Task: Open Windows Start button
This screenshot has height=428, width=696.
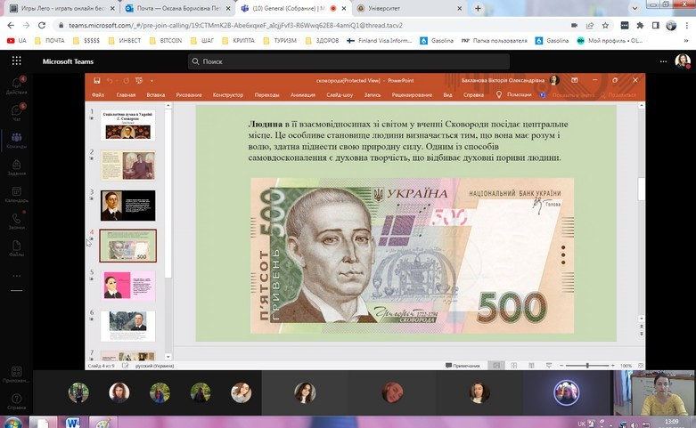Action: [x=12, y=422]
